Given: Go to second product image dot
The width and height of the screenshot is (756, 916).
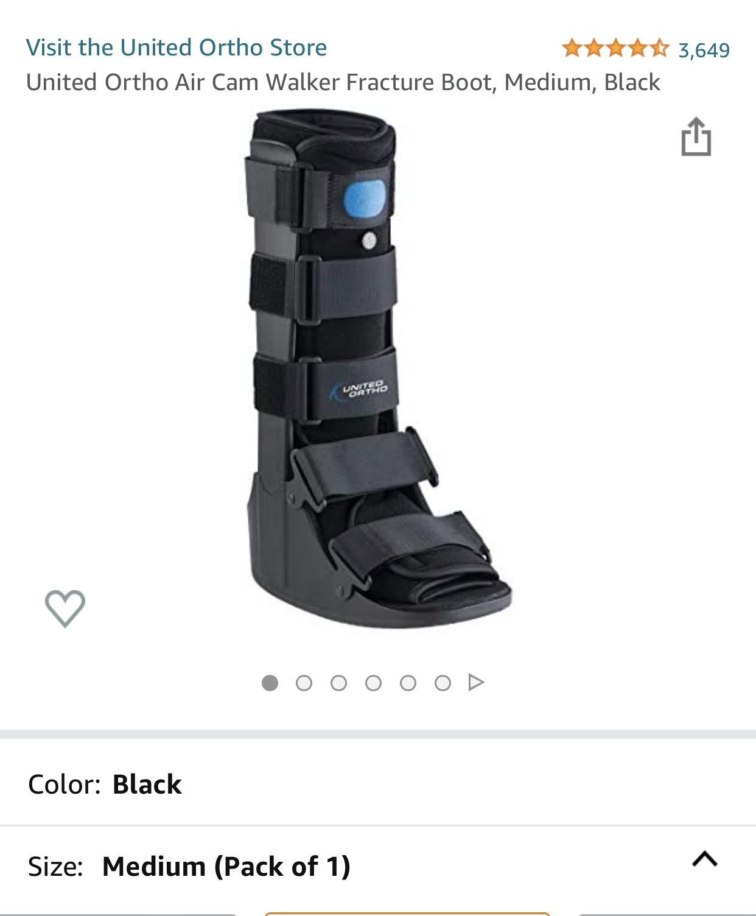Looking at the screenshot, I should [304, 683].
